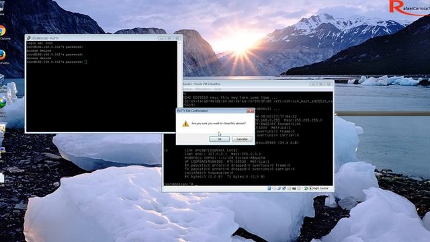Open PuTTY system menu icon in title bar
This screenshot has height=242, width=430.
click(x=28, y=38)
